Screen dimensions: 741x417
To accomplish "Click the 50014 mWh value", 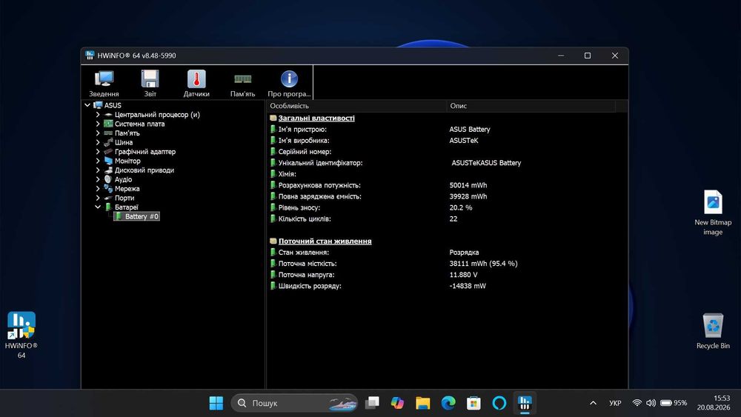I will pyautogui.click(x=468, y=185).
